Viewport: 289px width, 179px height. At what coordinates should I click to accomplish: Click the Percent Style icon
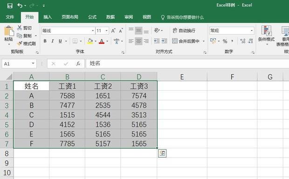[x=225, y=41]
